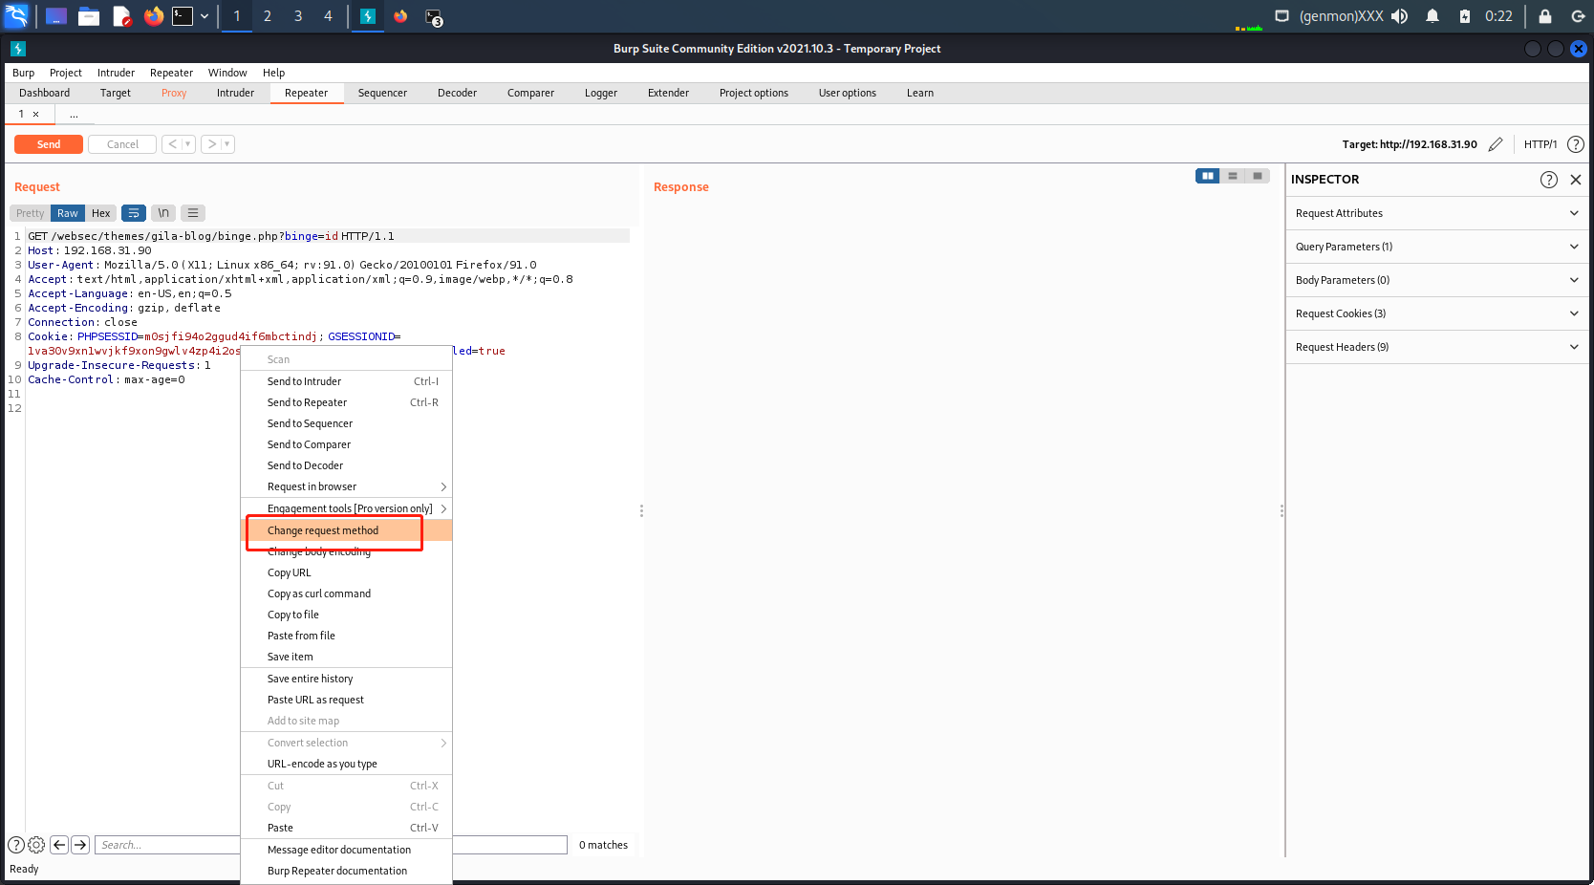
Task: Add new Repeater tab with ellipsis
Action: [x=74, y=114]
